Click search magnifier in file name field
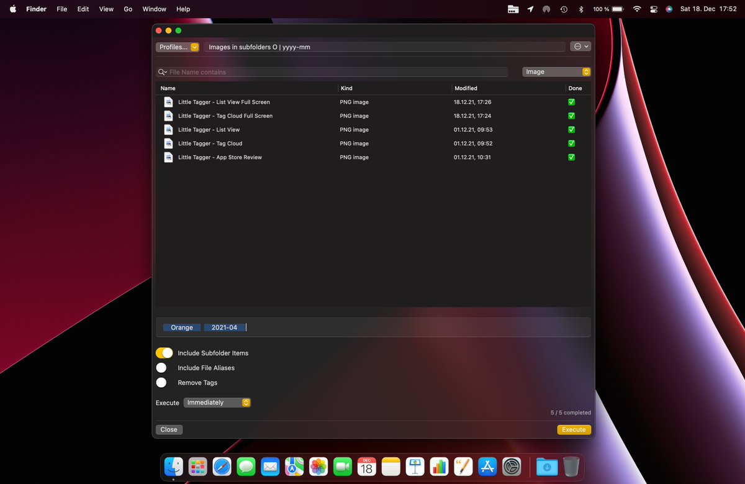This screenshot has height=484, width=745. pos(163,72)
